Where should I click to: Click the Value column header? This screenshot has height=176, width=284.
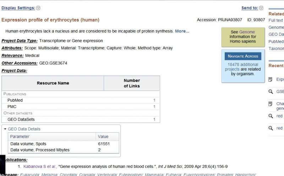(107, 137)
